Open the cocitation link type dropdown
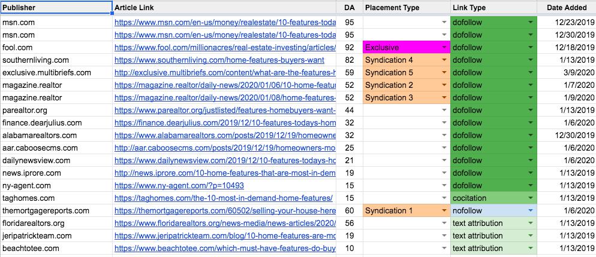Screen dimensions: 596x257 pyautogui.click(x=531, y=198)
